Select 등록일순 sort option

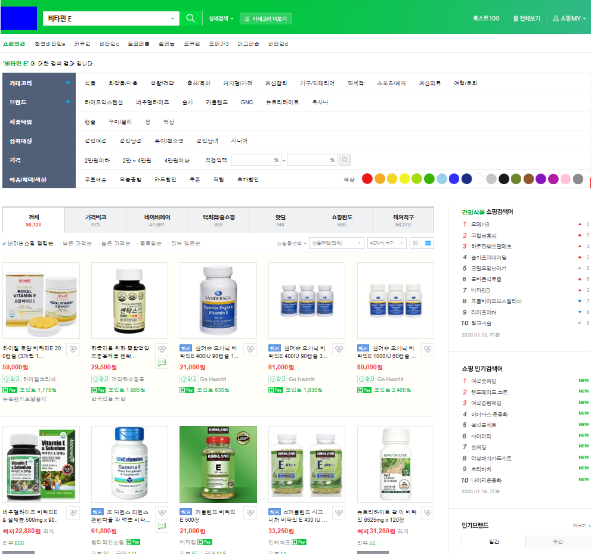(x=151, y=243)
